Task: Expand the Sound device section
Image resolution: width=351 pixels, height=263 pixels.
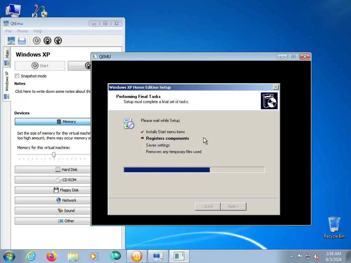Action: coord(53,211)
